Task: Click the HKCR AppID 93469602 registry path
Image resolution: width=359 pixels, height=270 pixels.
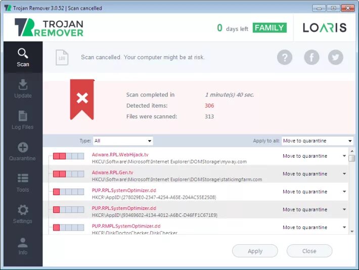Action: click(155, 215)
